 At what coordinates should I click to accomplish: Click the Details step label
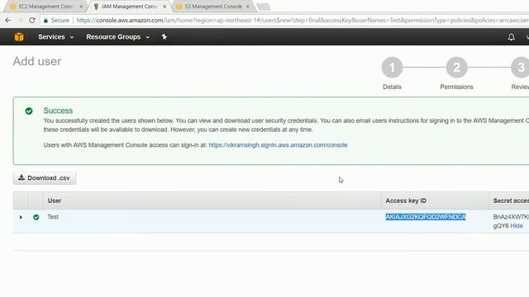392,87
